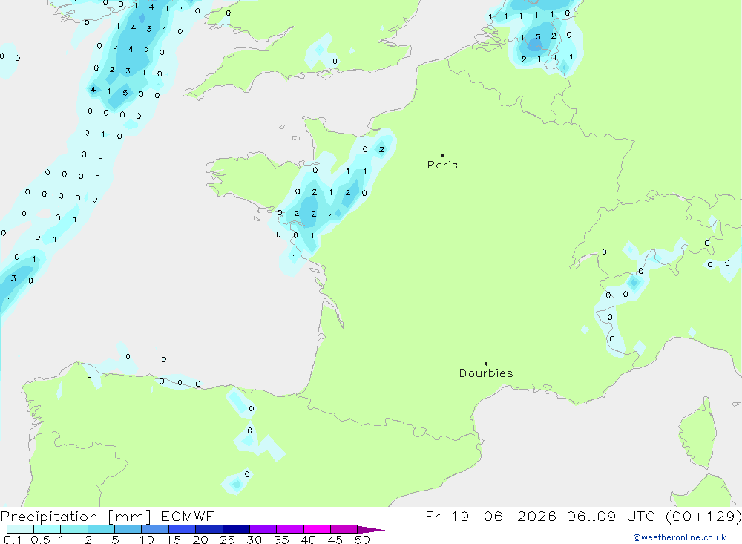Pick the dark navy swatch between 25 and 30
The width and height of the screenshot is (742, 544).
236,529
